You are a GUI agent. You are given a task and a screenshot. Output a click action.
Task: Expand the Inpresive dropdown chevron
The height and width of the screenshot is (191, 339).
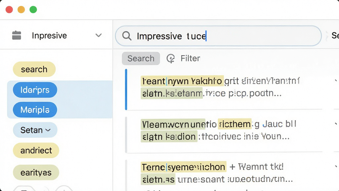[99, 35]
